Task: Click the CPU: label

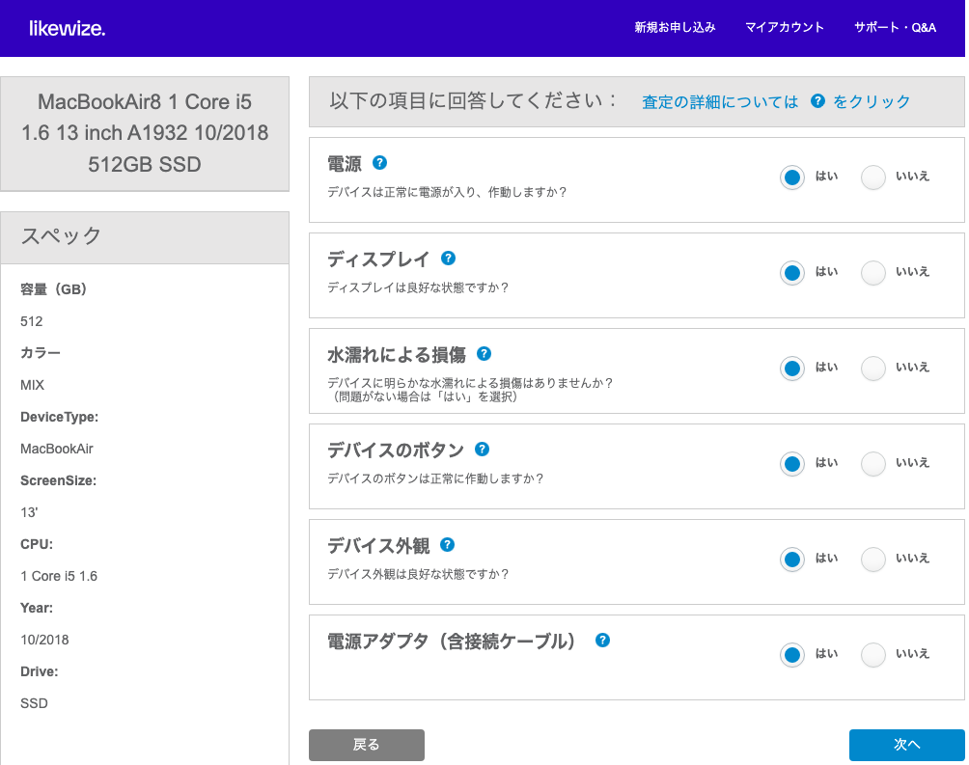Action: tap(37, 544)
